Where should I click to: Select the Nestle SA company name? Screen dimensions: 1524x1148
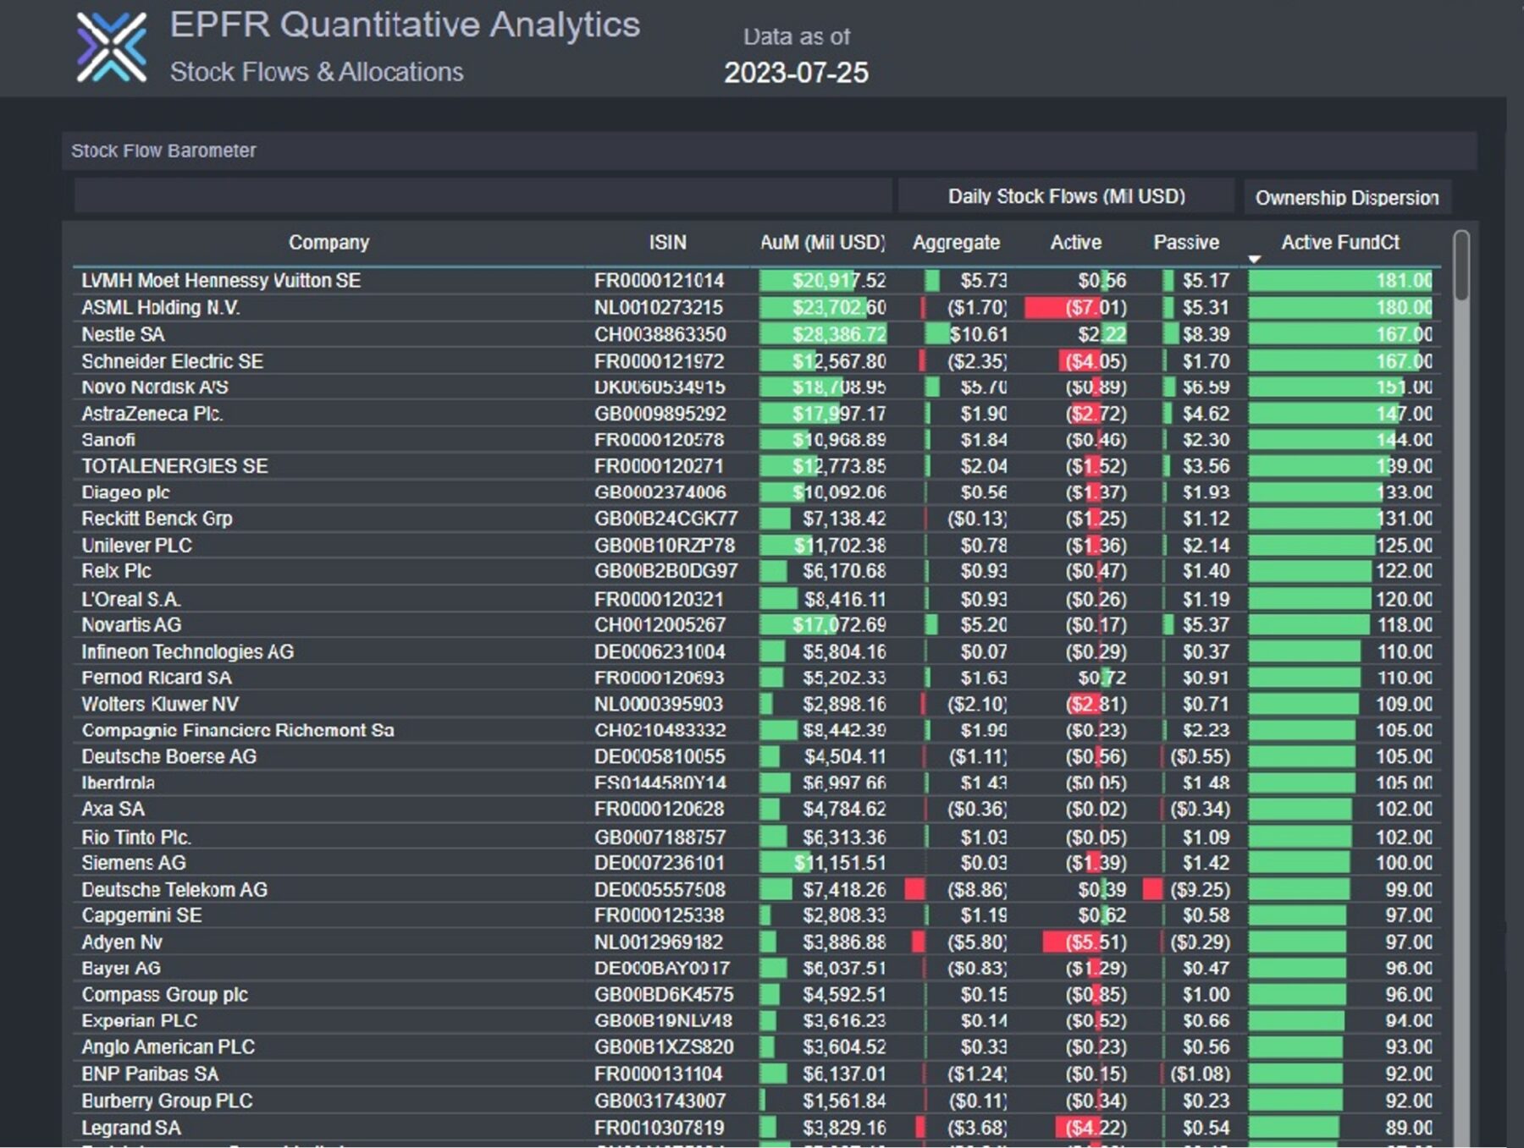pyautogui.click(x=123, y=334)
